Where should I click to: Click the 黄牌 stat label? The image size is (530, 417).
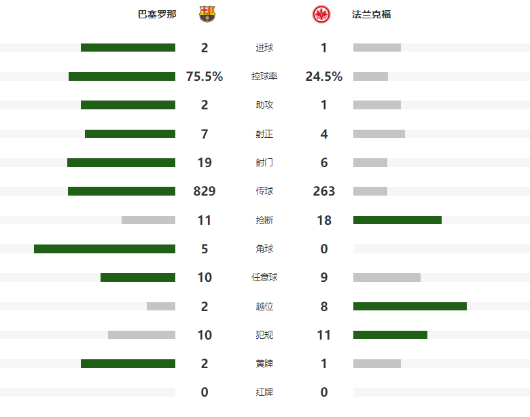[x=264, y=364]
